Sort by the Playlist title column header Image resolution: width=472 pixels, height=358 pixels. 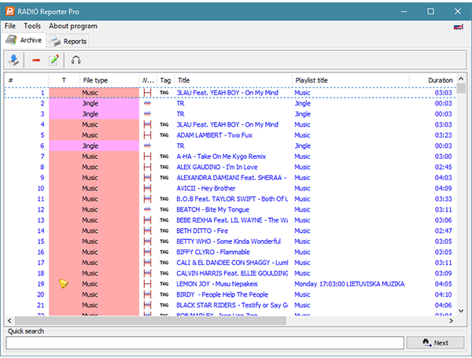tap(351, 80)
